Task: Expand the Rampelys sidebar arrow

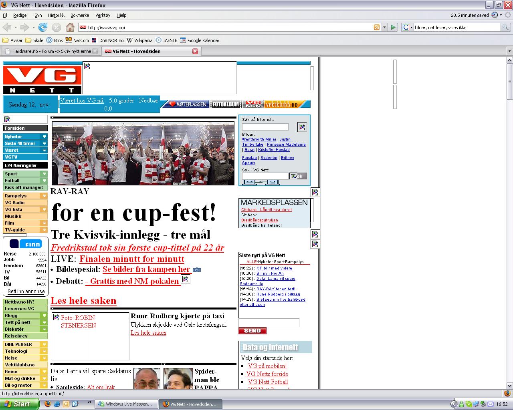Action: pyautogui.click(x=44, y=196)
